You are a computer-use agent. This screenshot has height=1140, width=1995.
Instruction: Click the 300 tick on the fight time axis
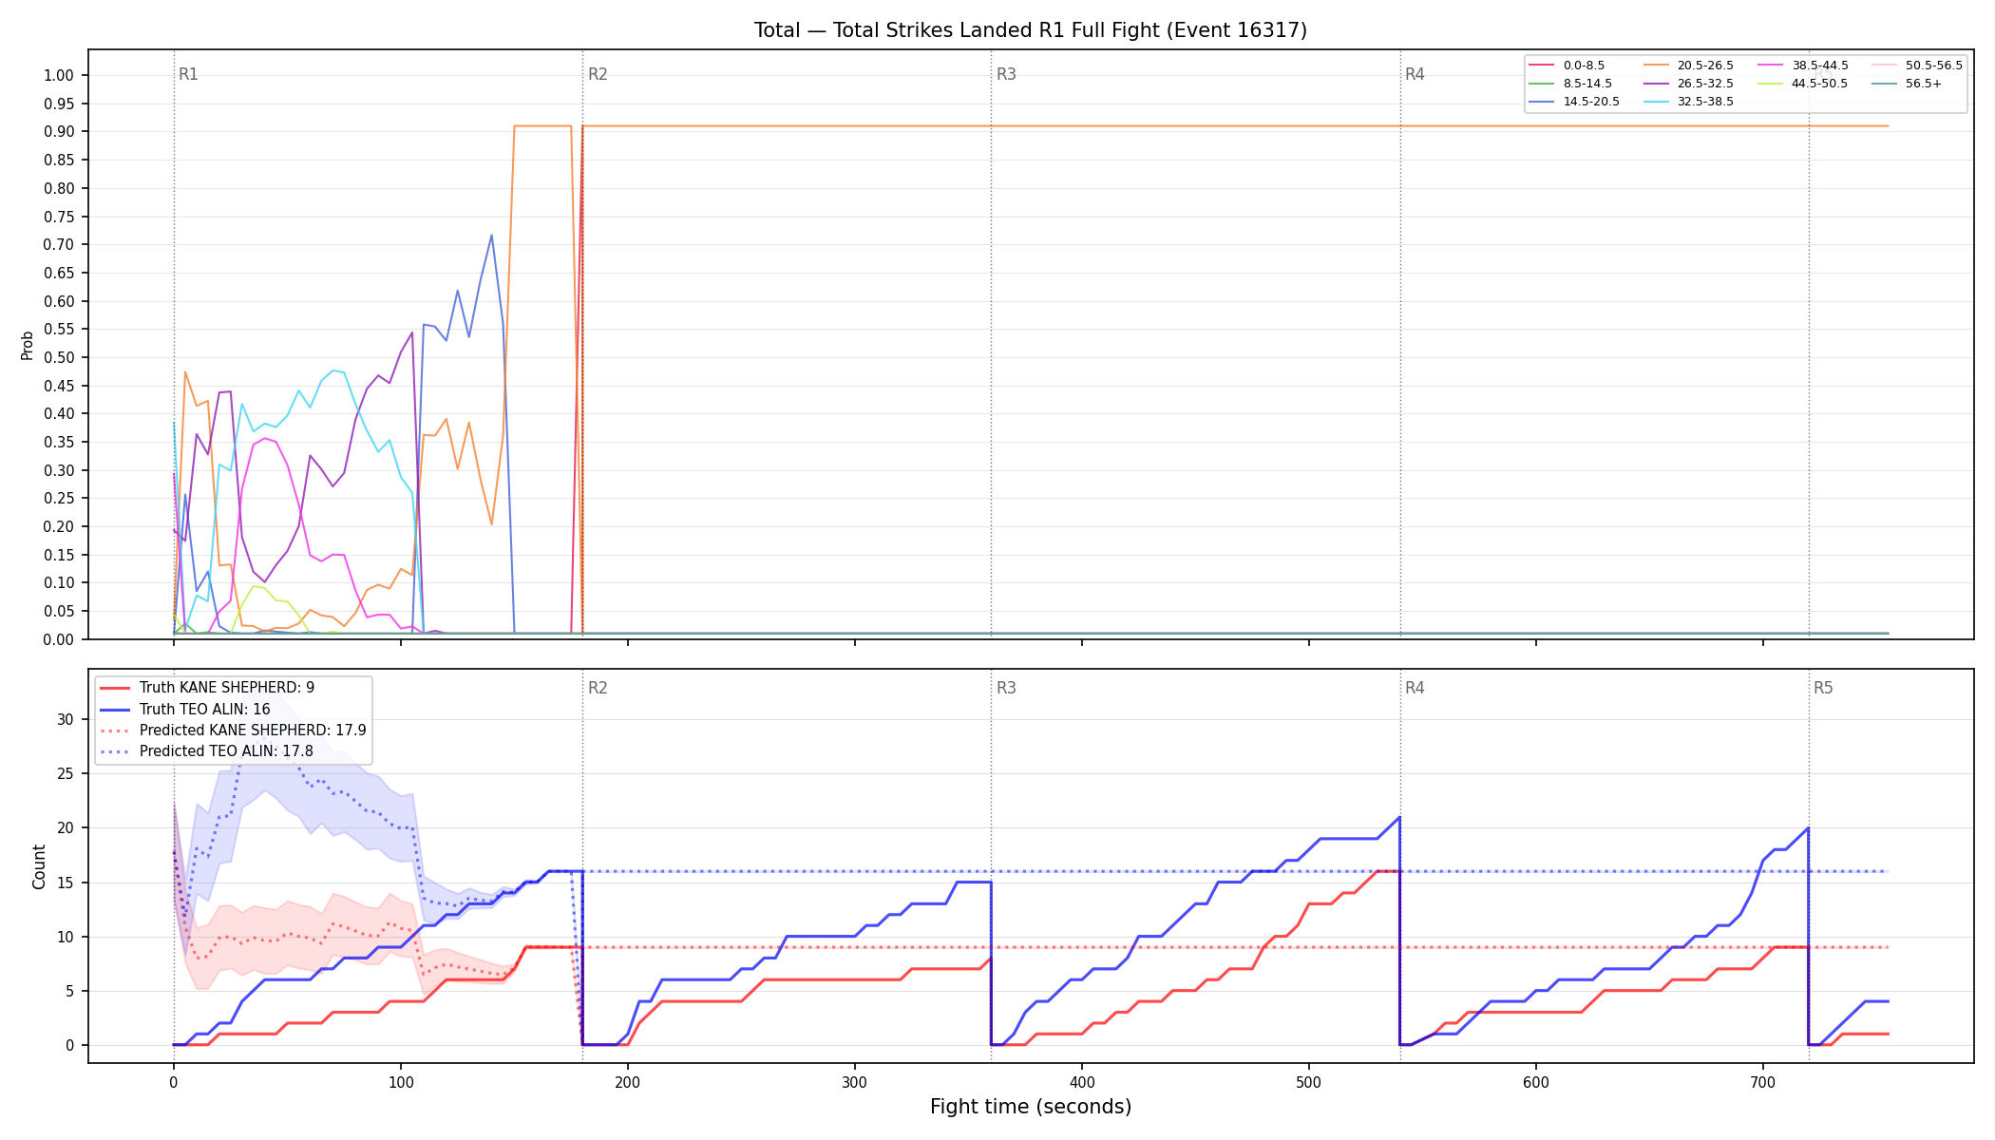[x=854, y=1082]
